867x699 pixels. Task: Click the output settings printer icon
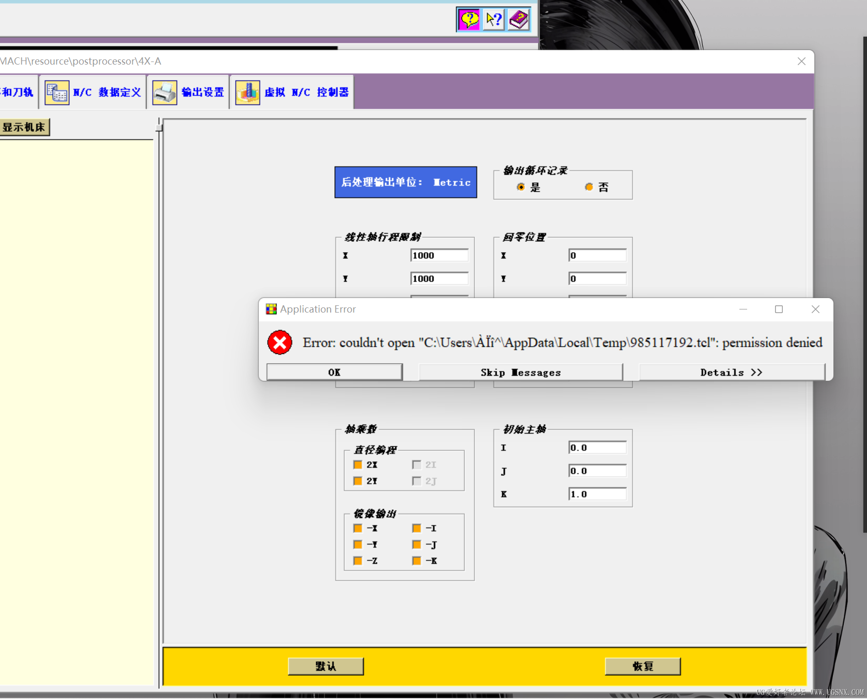[x=165, y=92]
